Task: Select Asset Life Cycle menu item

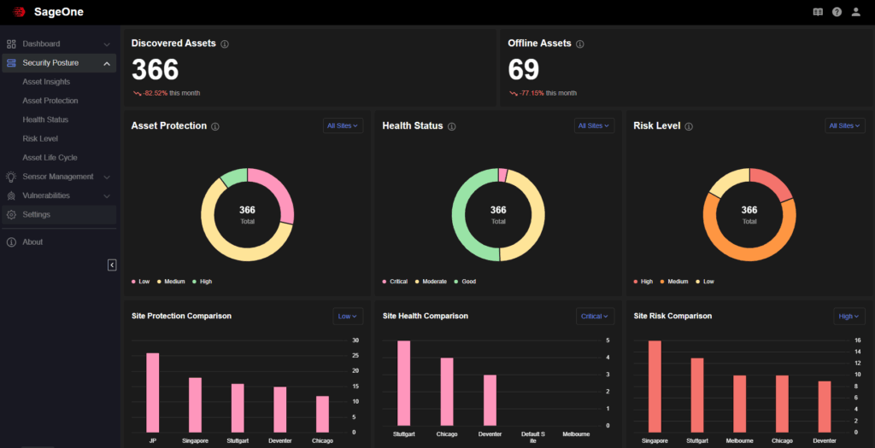Action: coord(50,157)
